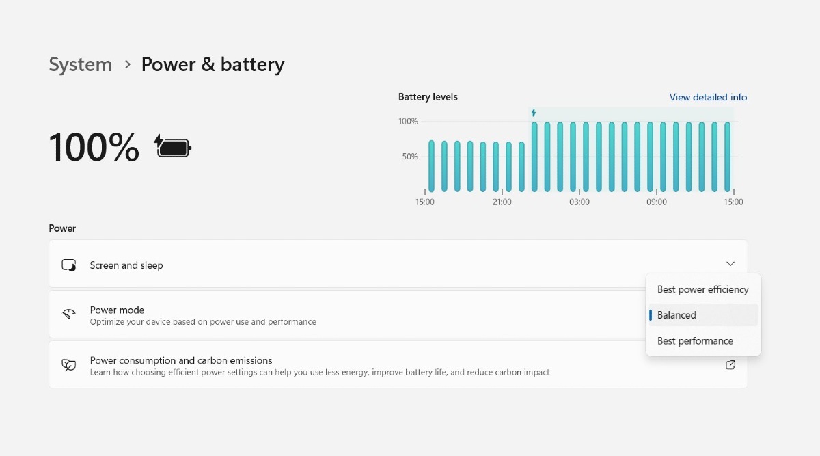Click the 100% battery percentage text
820x456 pixels.
93,146
